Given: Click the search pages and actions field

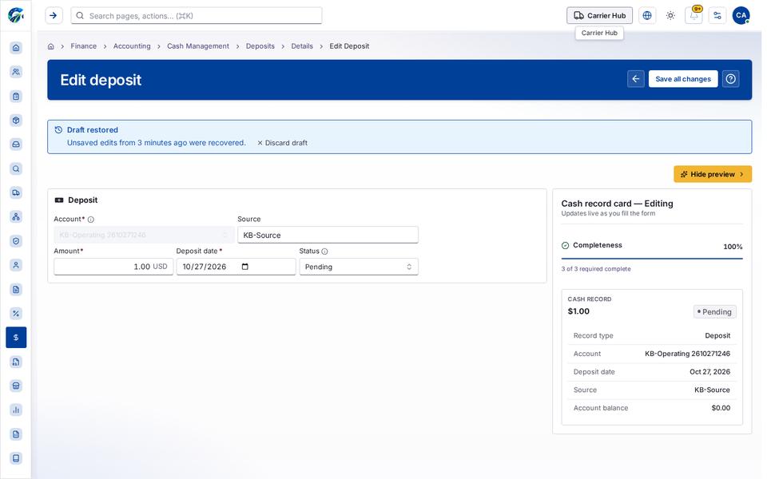Looking at the screenshot, I should tap(197, 16).
